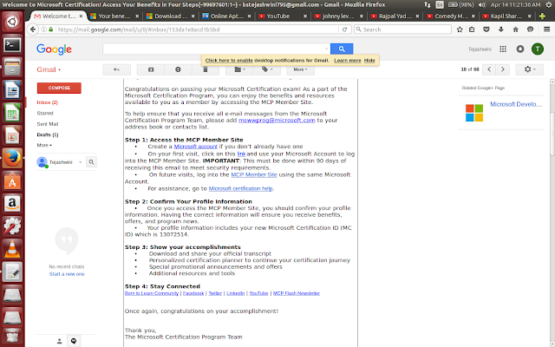Open the Microsoft Developer Google+ page

click(x=516, y=104)
